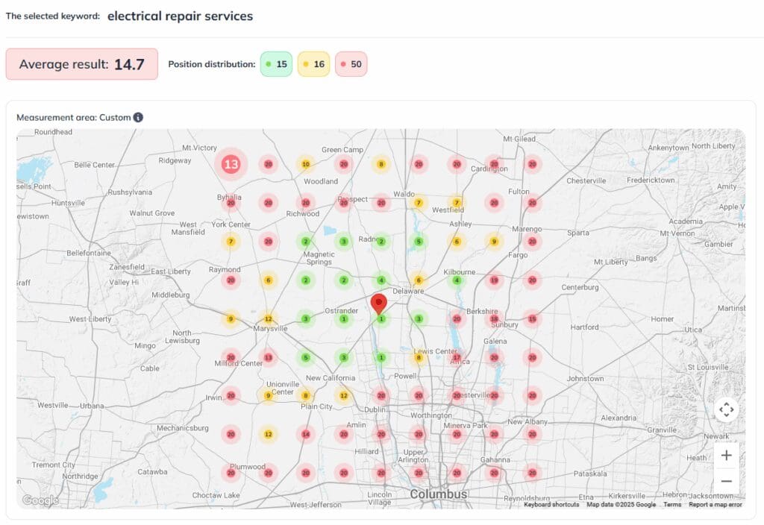Click the yellow 16 position distribution badge
Image resolution: width=764 pixels, height=525 pixels.
[313, 64]
